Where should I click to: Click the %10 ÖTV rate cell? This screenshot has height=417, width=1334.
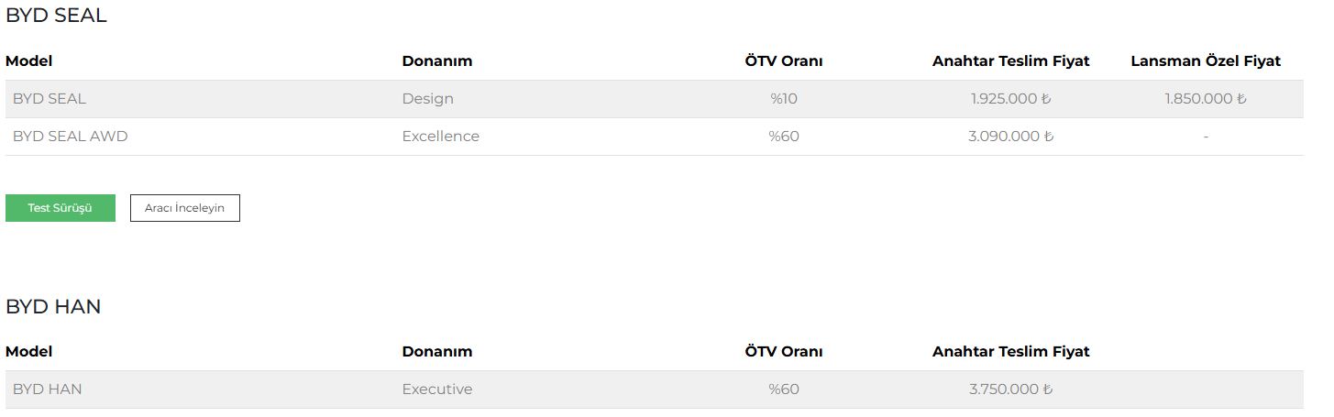tap(783, 99)
